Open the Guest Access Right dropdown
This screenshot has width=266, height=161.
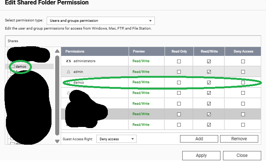(116, 139)
